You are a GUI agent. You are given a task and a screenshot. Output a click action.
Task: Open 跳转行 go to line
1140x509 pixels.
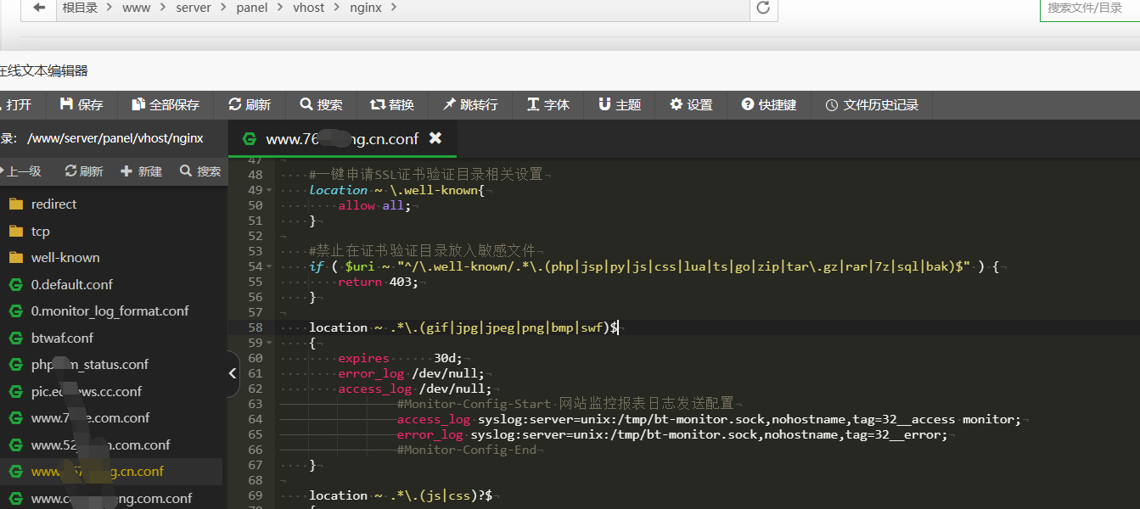click(470, 104)
